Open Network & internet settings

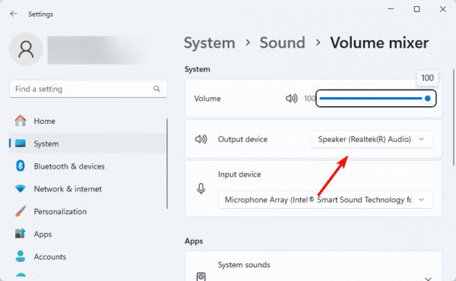[88, 188]
